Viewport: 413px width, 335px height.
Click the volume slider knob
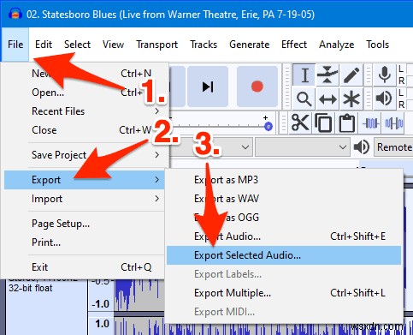(x=268, y=126)
